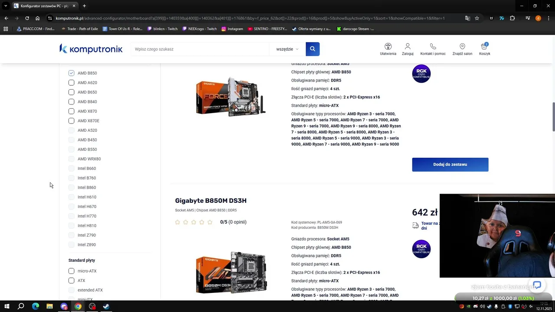Check the AMD X870 chipset filter

pyautogui.click(x=71, y=111)
